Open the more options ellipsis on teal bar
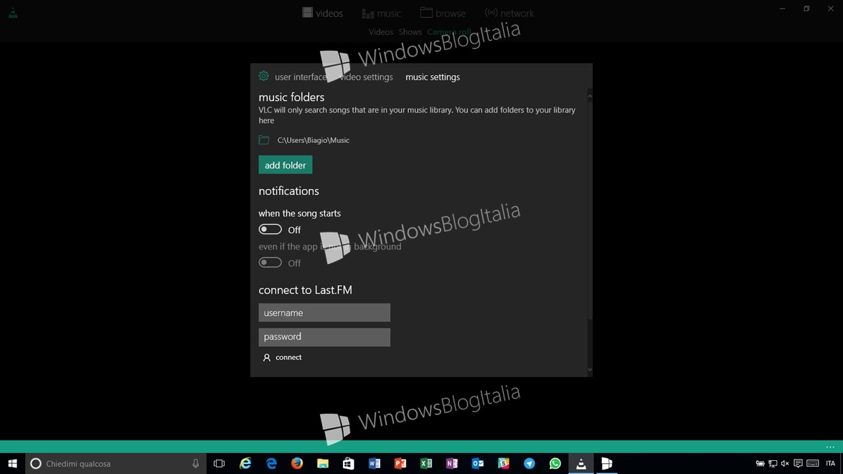The width and height of the screenshot is (843, 474). pyautogui.click(x=830, y=447)
